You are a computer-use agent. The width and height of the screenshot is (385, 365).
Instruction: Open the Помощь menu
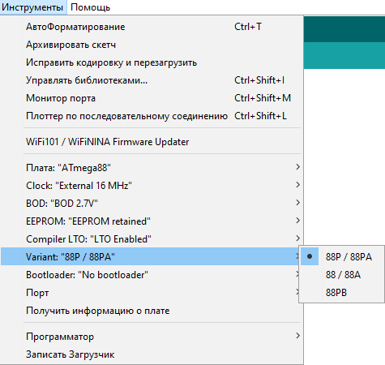click(x=90, y=7)
